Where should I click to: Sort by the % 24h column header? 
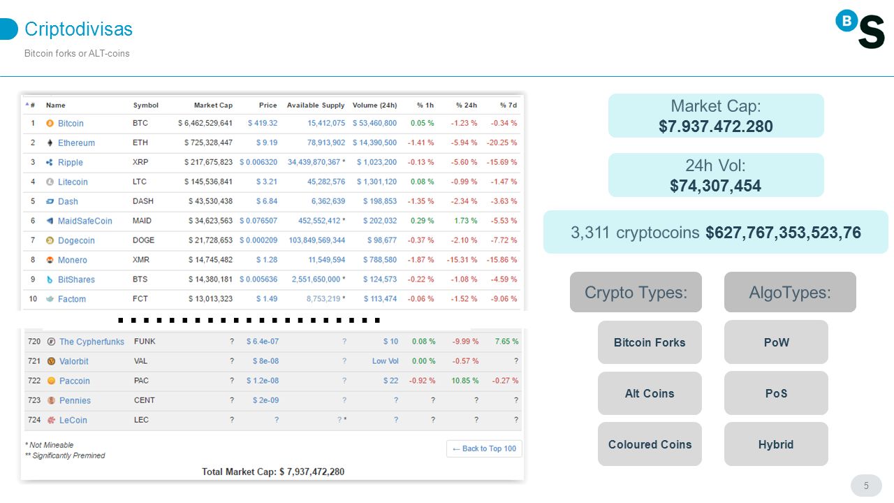467,105
